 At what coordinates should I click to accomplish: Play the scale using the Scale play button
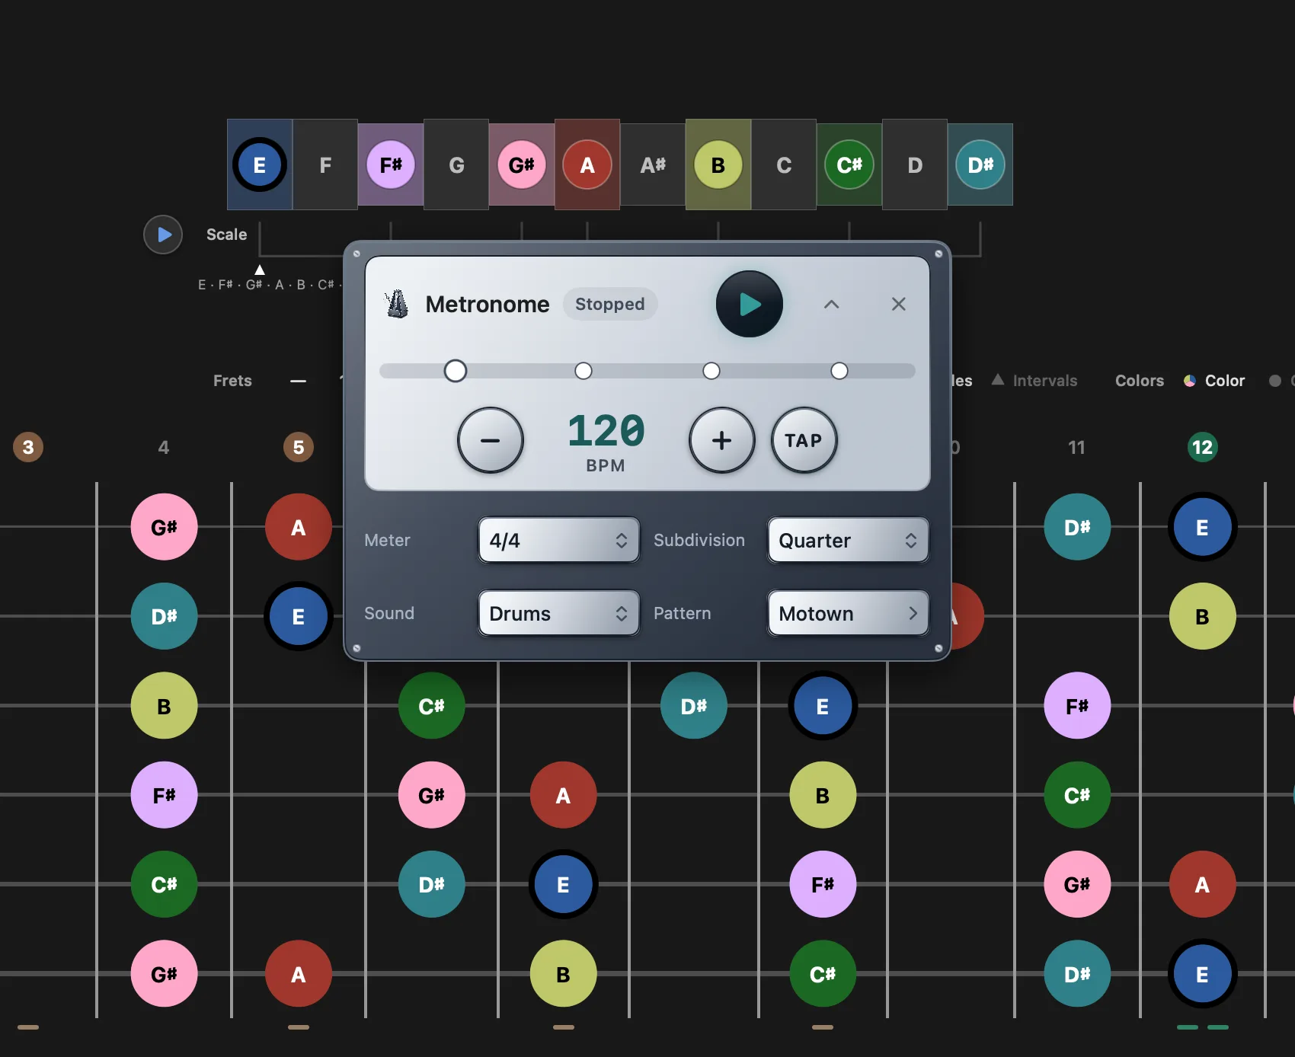click(x=163, y=235)
